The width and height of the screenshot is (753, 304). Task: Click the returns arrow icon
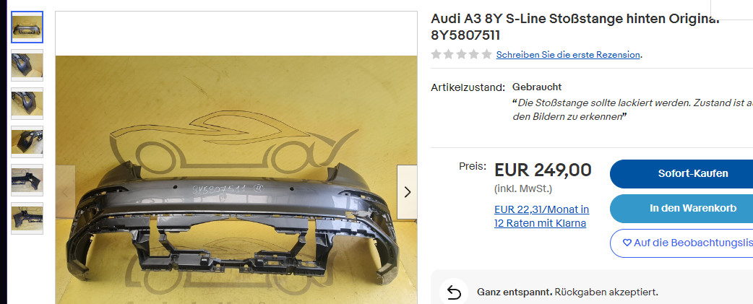tap(453, 292)
